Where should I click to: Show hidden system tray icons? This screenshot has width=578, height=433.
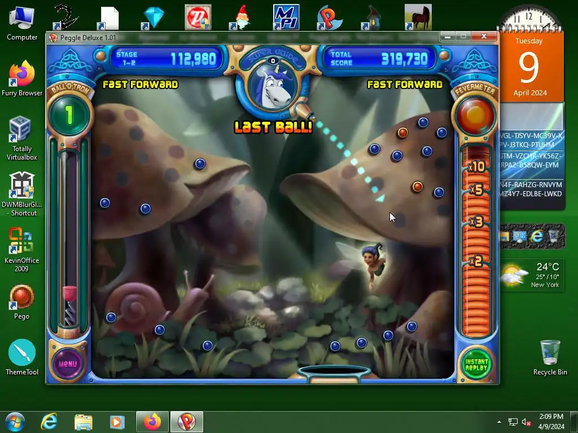(x=499, y=422)
